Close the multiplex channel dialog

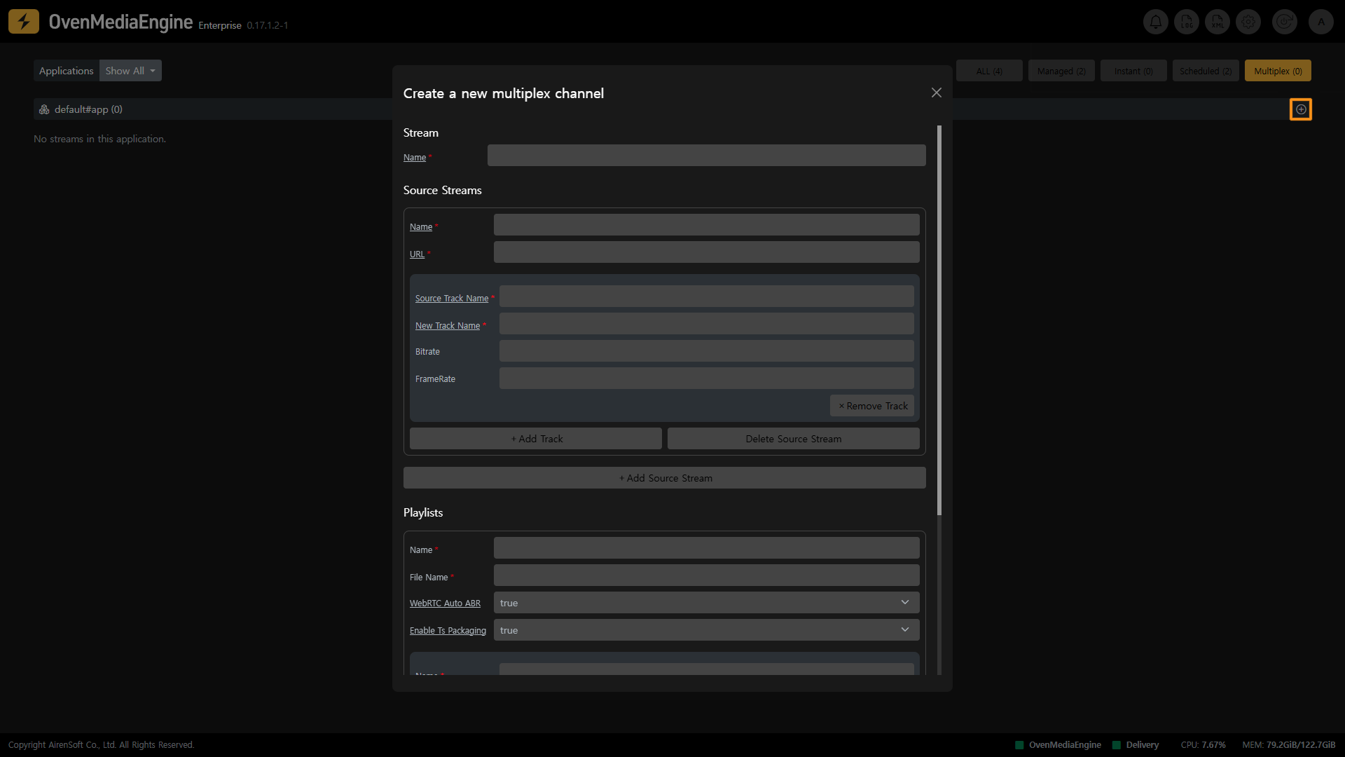tap(936, 93)
